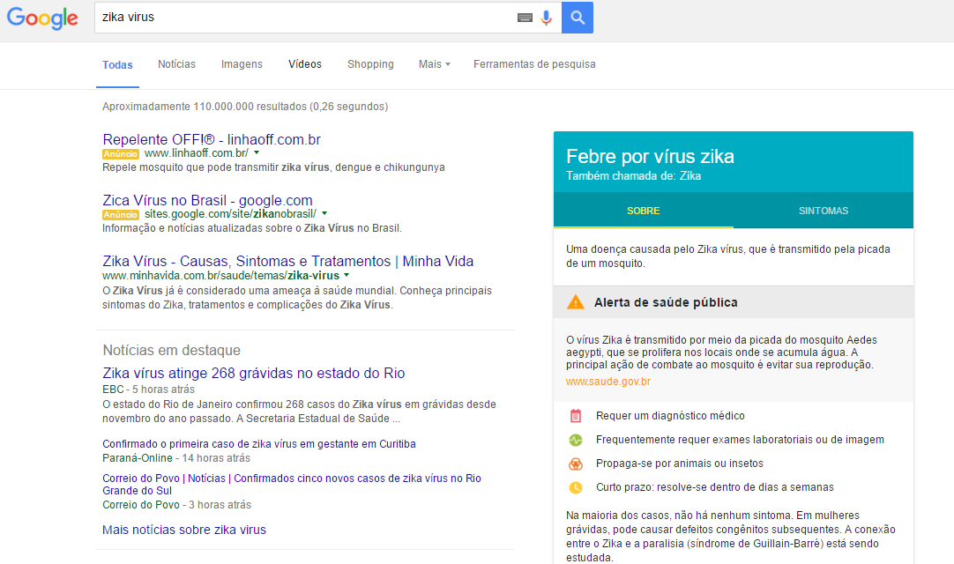Open Ferramentas de pesquisa
Screen dimensions: 954x564
(x=534, y=64)
